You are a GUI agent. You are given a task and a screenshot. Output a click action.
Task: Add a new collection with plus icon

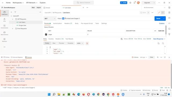(x=11, y=12)
